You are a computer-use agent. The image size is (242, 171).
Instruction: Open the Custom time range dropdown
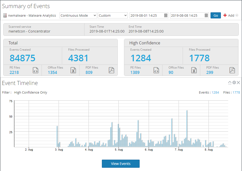[x=113, y=15]
